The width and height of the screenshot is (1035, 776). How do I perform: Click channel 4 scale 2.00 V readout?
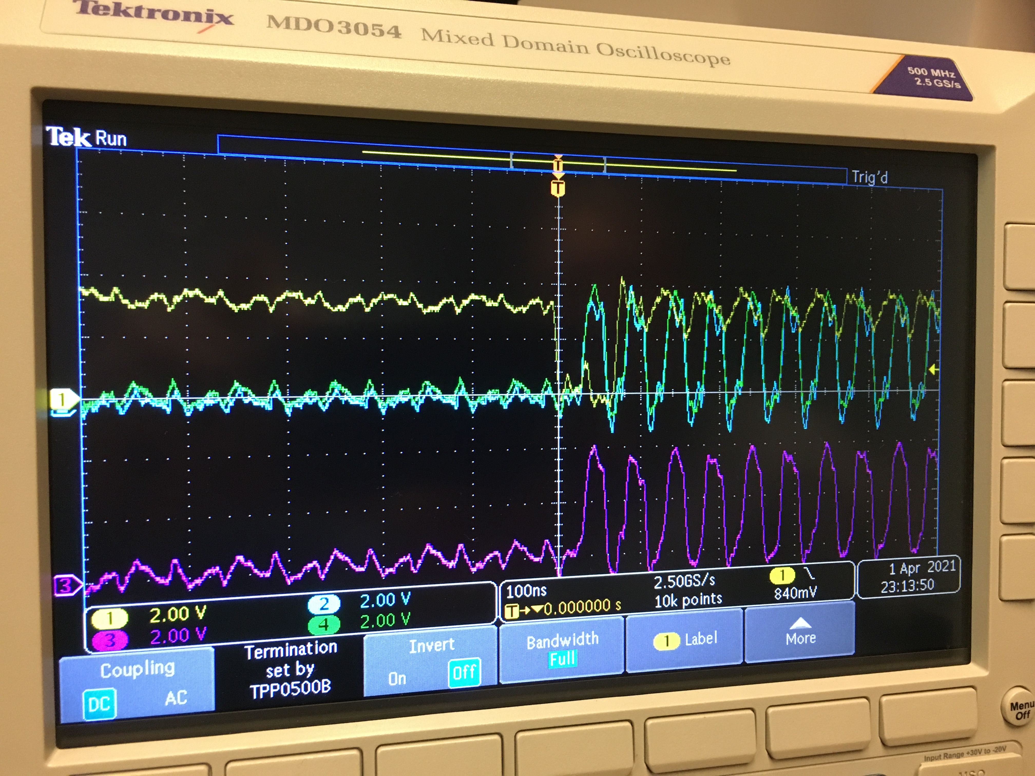pos(385,620)
